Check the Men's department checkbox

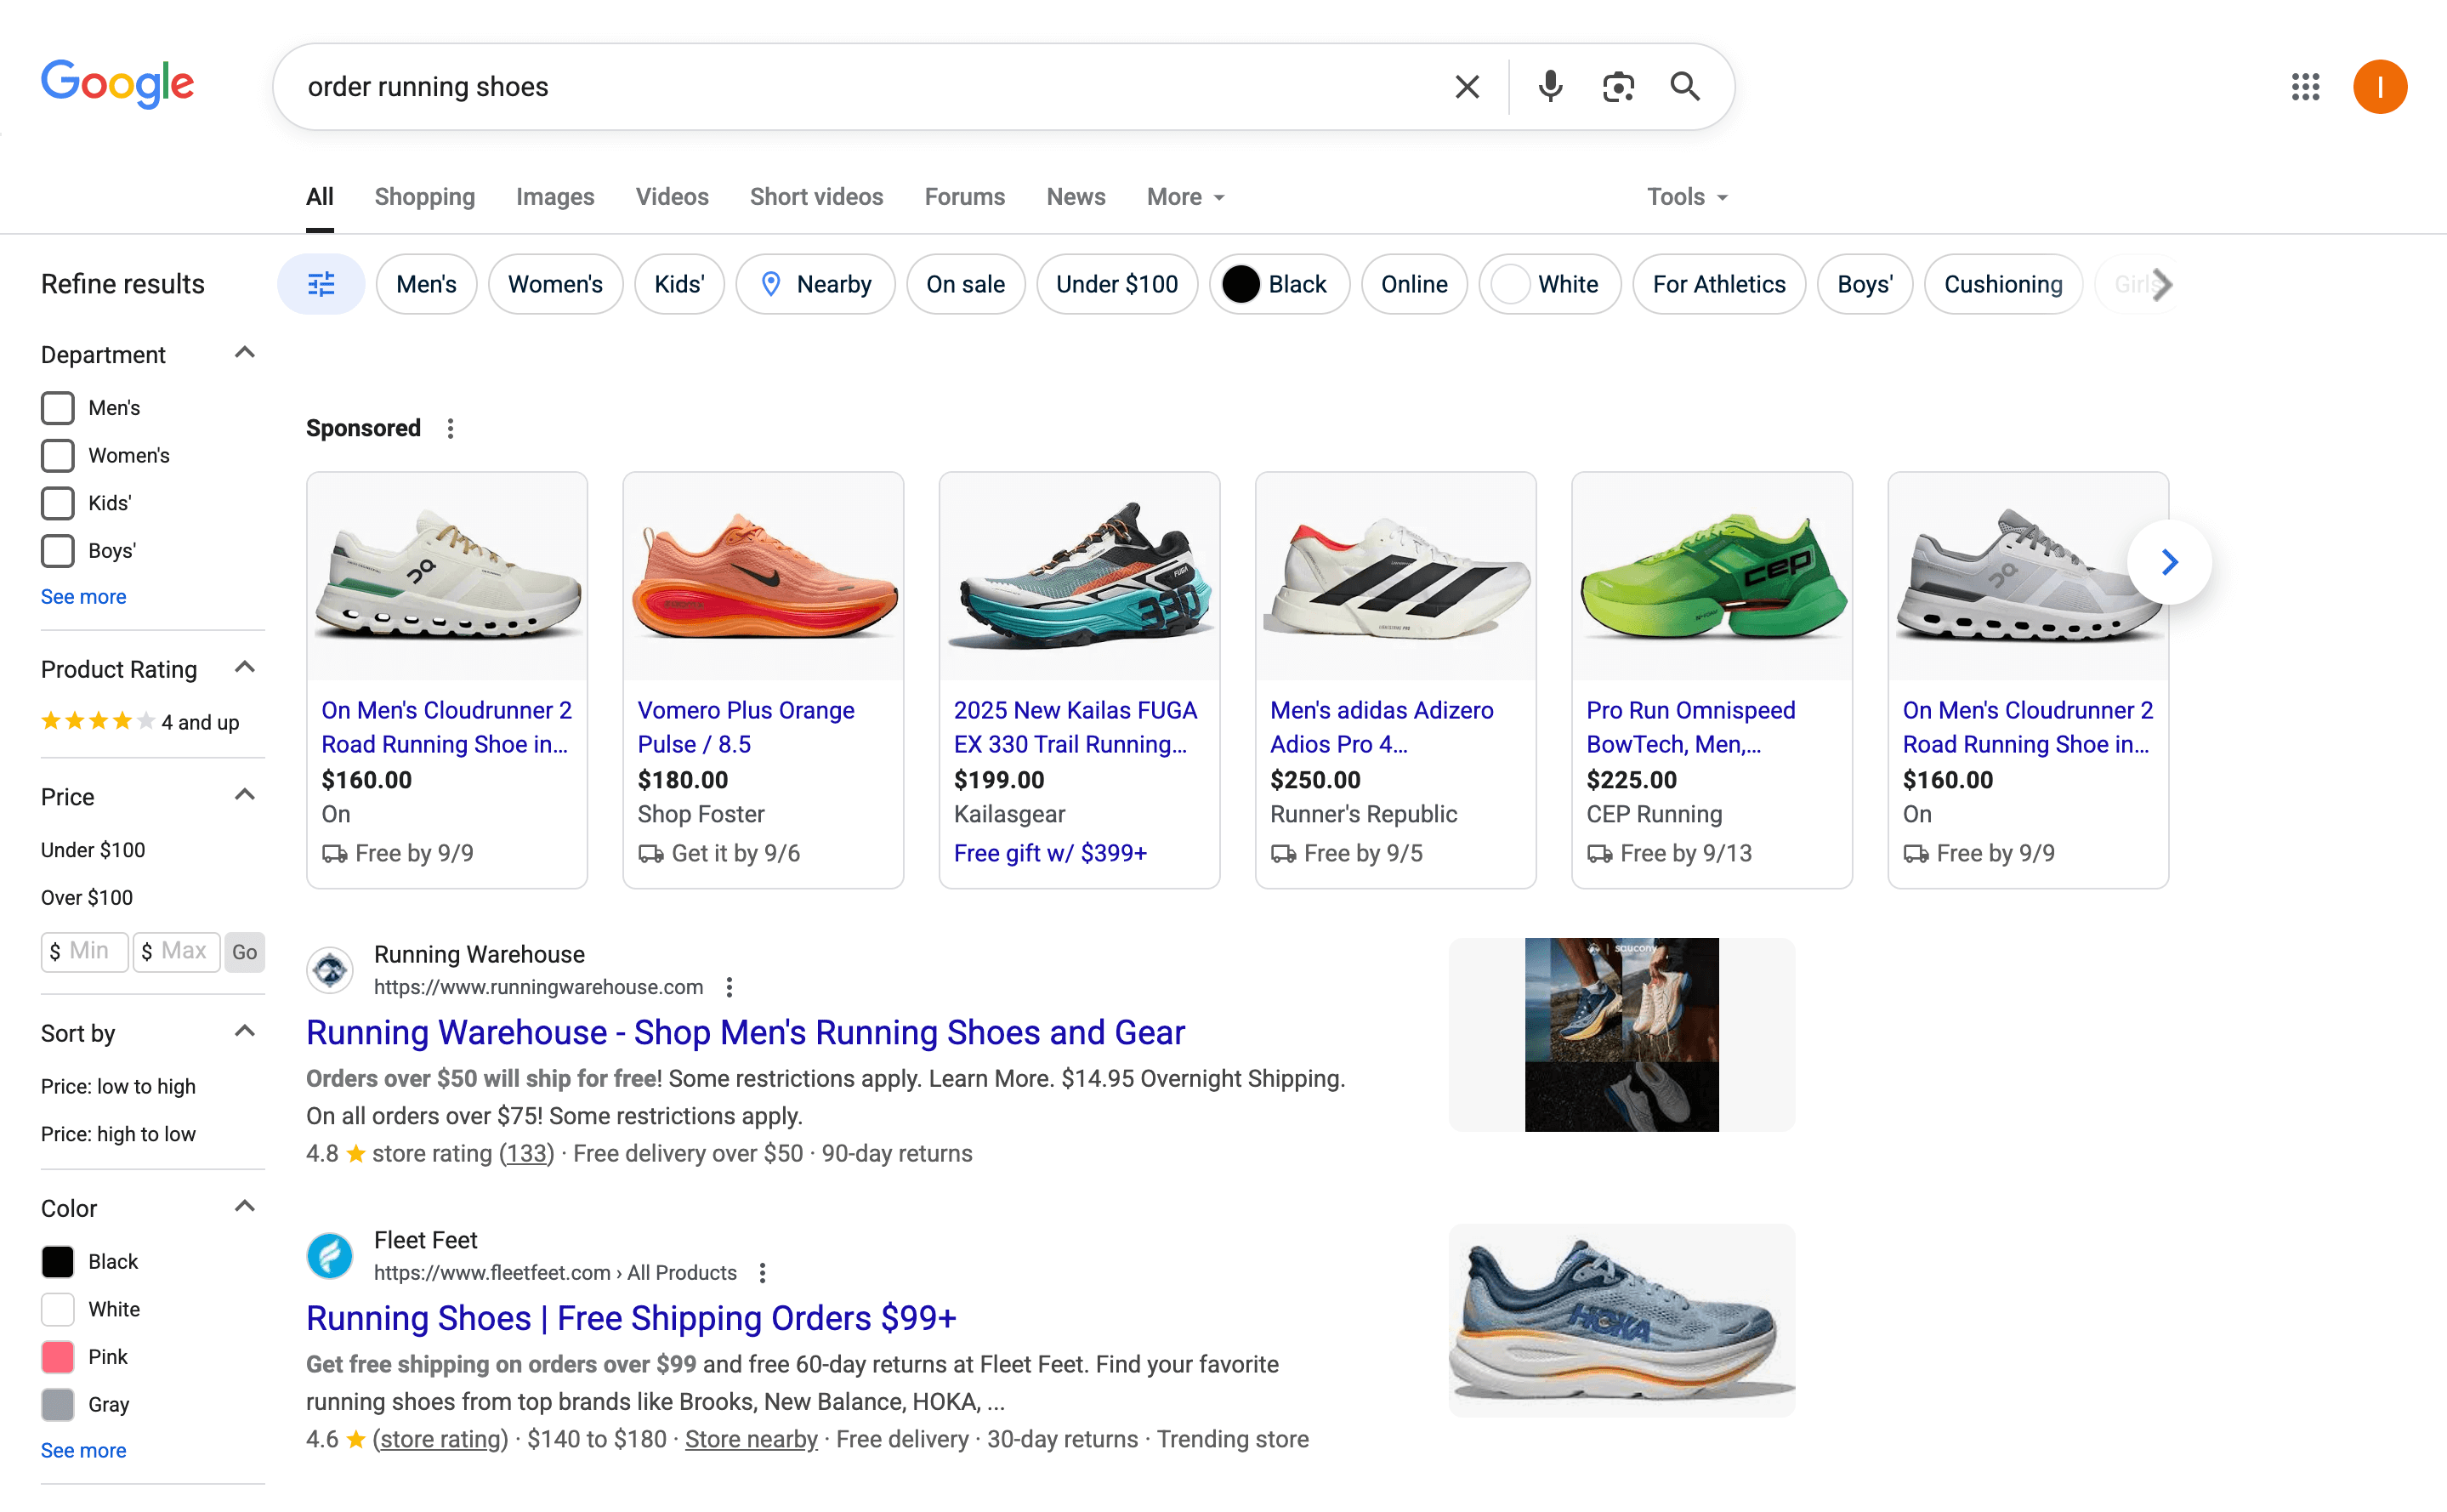(x=58, y=408)
